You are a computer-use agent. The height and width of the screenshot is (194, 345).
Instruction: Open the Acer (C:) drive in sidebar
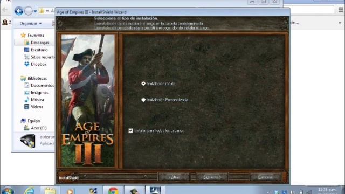pos(35,128)
